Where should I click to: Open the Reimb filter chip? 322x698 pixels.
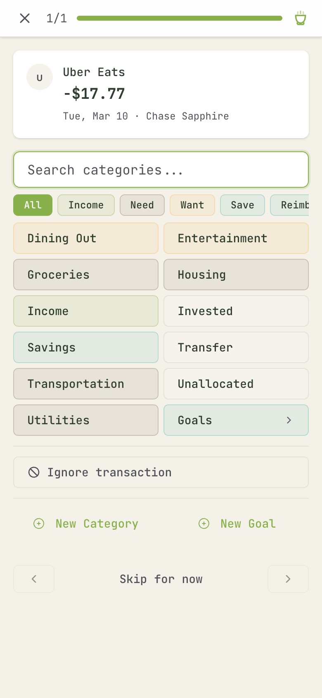(x=293, y=205)
